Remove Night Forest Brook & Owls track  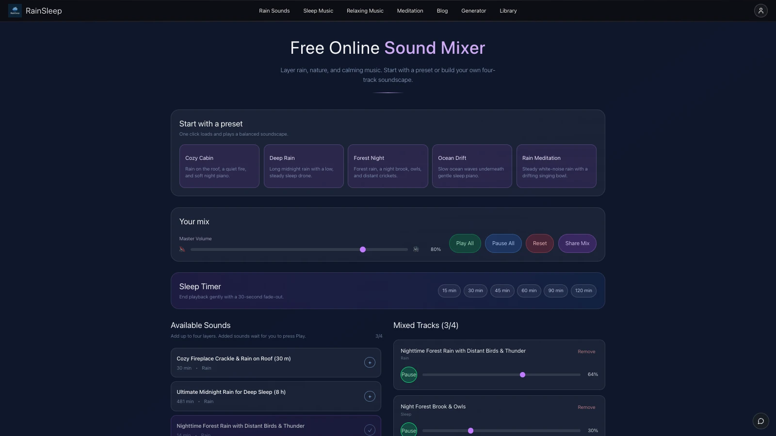[586, 407]
